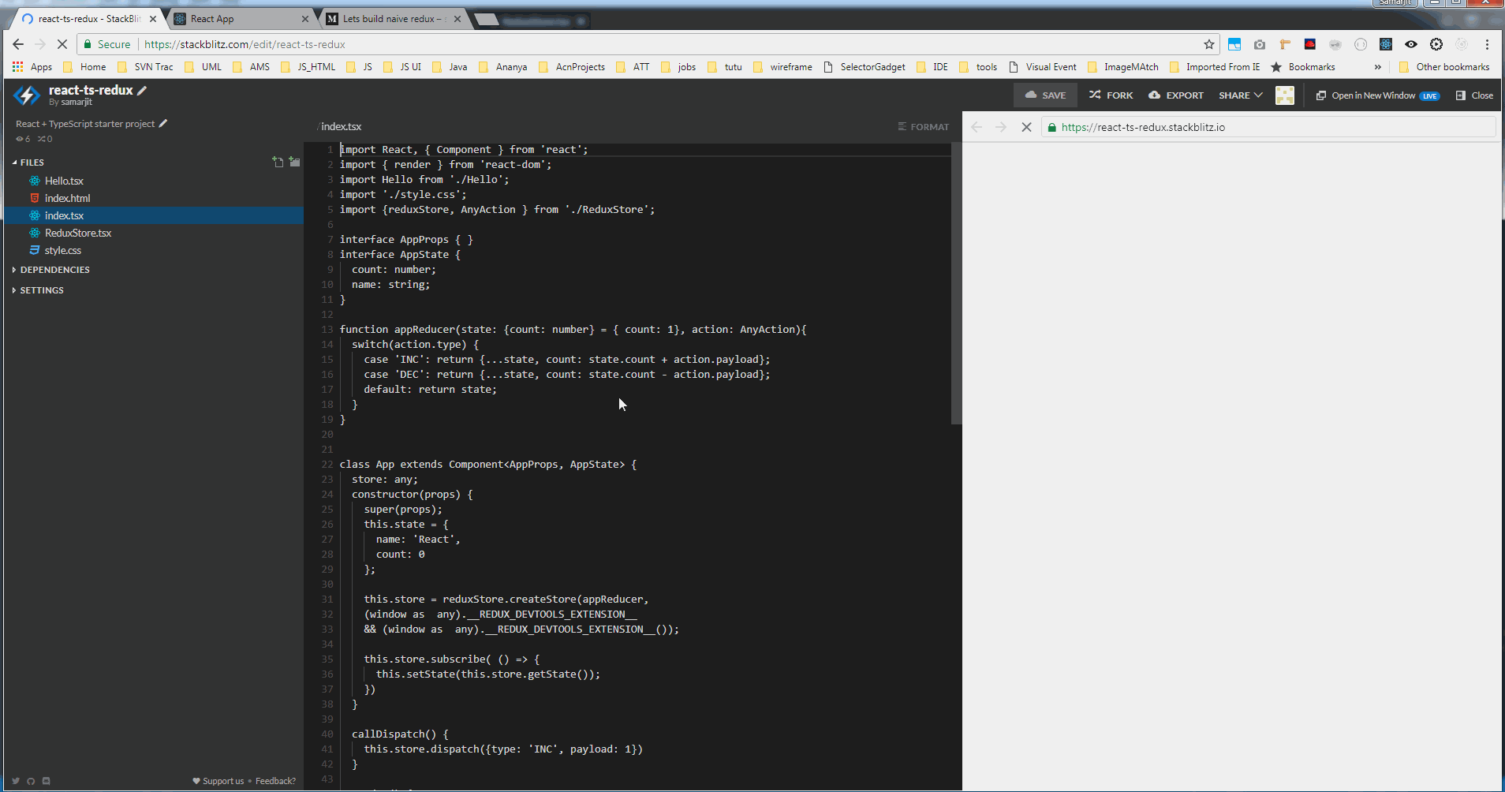
Task: Open the SelectorGadget bookmark
Action: tap(865, 67)
